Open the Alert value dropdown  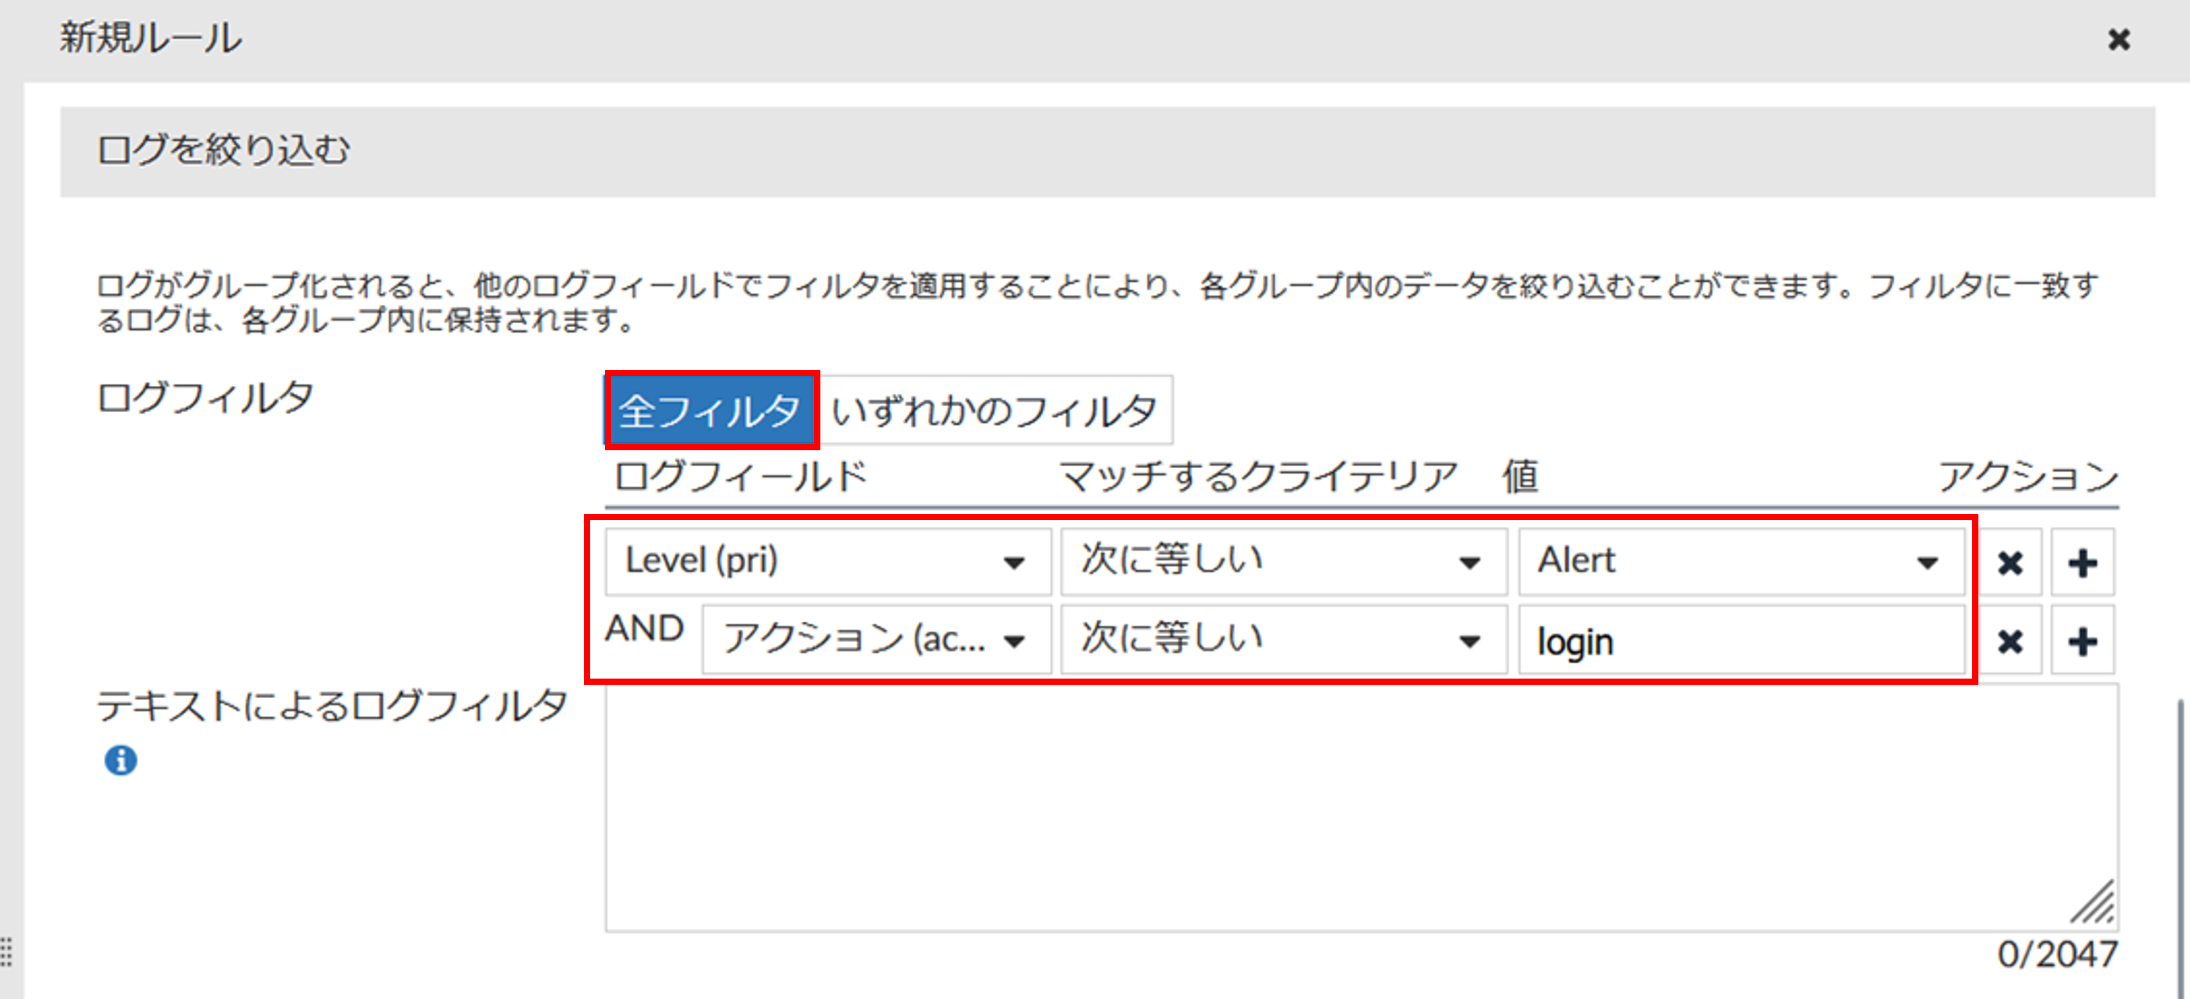click(1741, 562)
